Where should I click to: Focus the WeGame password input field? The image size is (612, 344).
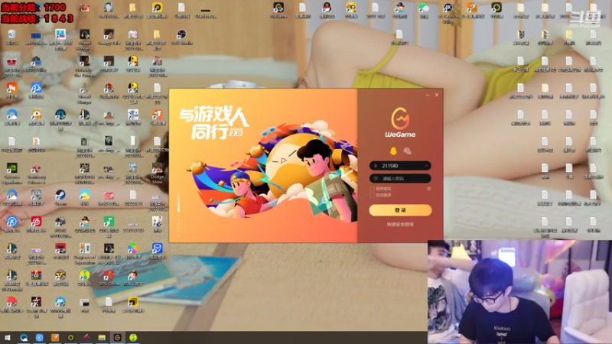tap(400, 178)
